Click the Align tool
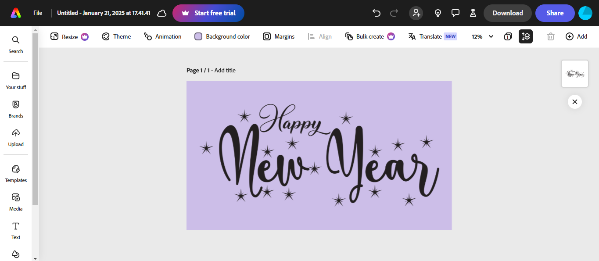The image size is (599, 261). [x=319, y=36]
